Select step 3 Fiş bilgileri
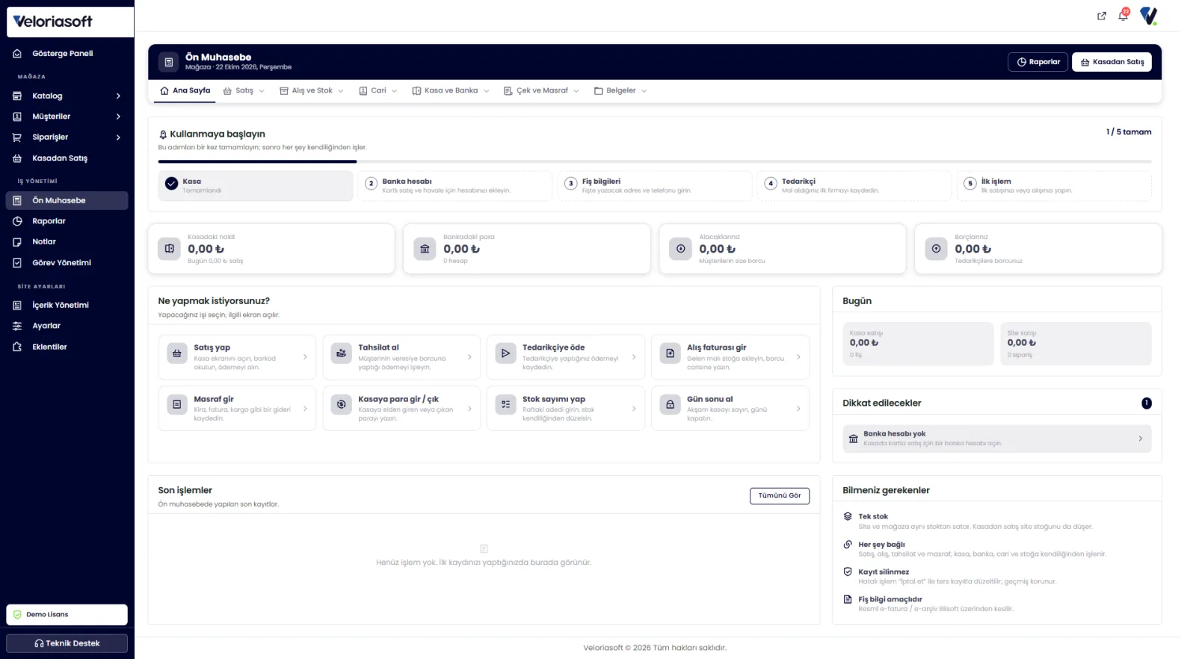1196x659 pixels. [x=655, y=186]
